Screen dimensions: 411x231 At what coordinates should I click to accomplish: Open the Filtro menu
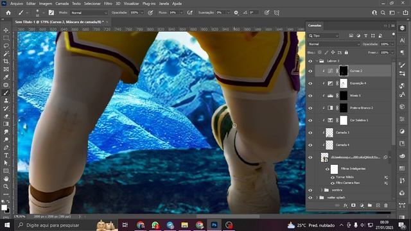pyautogui.click(x=108, y=4)
